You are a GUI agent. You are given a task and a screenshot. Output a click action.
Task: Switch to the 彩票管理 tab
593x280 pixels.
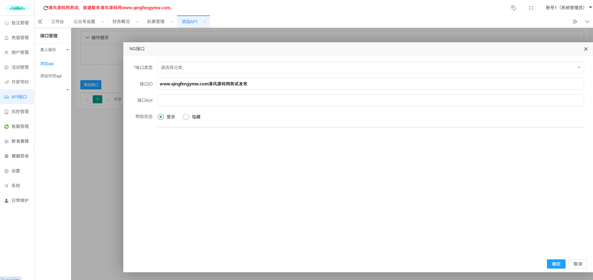[156, 22]
